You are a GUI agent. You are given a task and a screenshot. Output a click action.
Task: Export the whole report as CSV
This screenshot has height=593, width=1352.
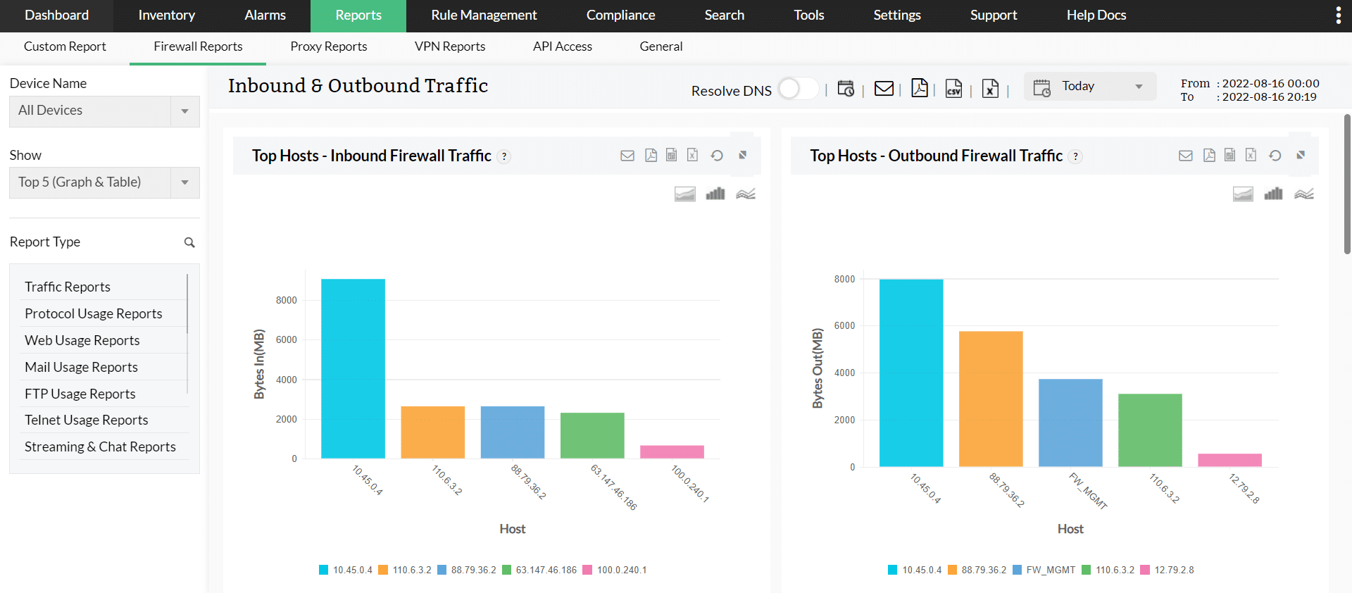tap(953, 89)
